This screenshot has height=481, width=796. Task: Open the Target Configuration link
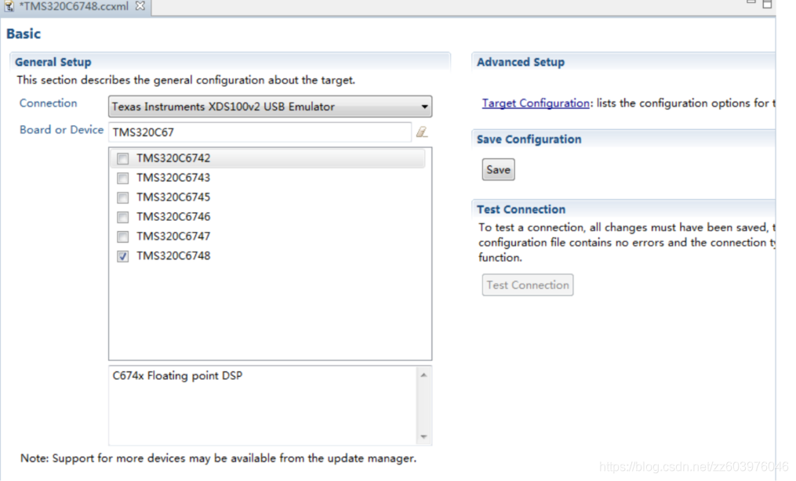click(x=536, y=103)
